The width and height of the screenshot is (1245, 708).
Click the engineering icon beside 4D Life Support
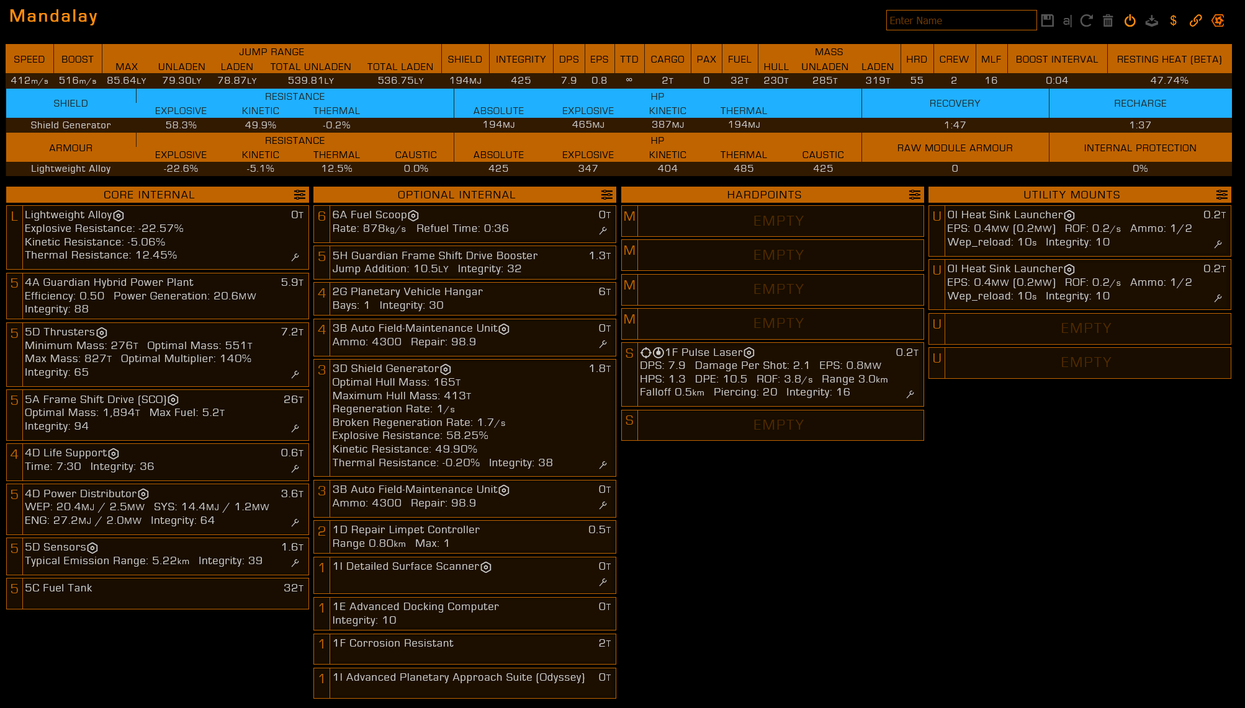coord(114,453)
